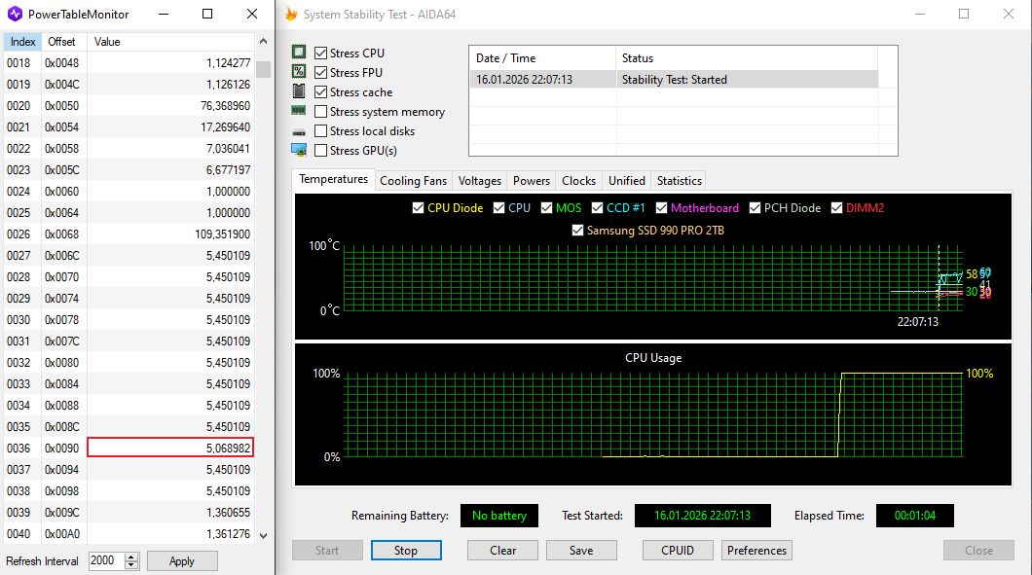Screen dimensions: 1032x575
Task: Enable Stress GPU(s) checkbox
Action: point(320,151)
